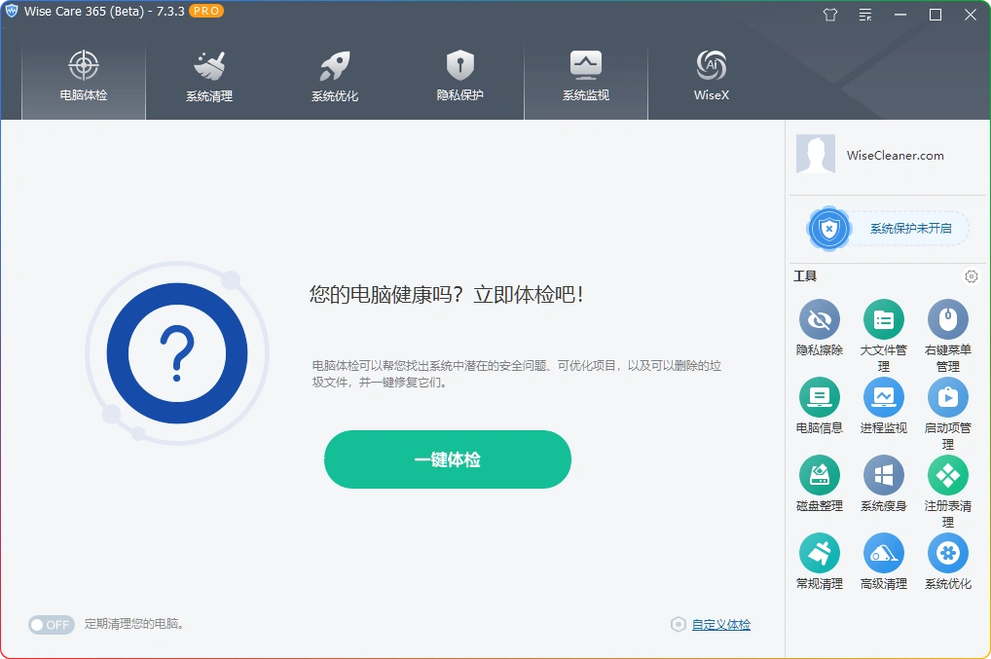Enable 定期清理 scheduled cleaning toggle
991x659 pixels.
(51, 625)
